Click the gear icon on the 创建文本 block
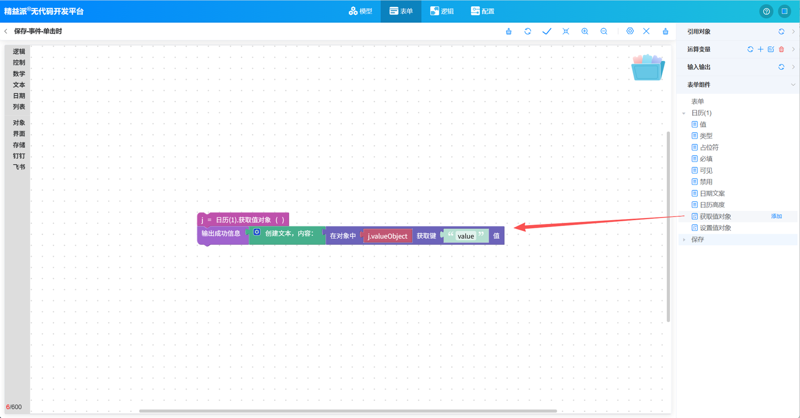The width and height of the screenshot is (800, 418). coord(257,232)
